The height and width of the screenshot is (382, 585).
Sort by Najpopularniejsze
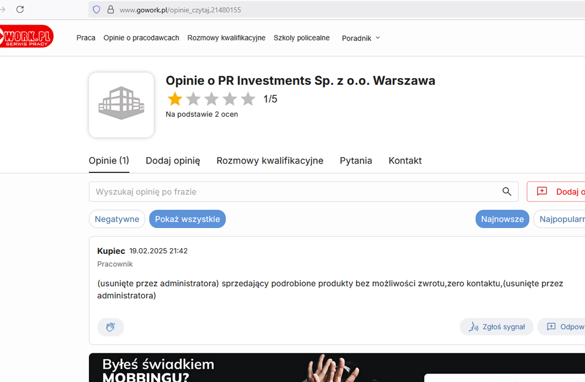(559, 219)
